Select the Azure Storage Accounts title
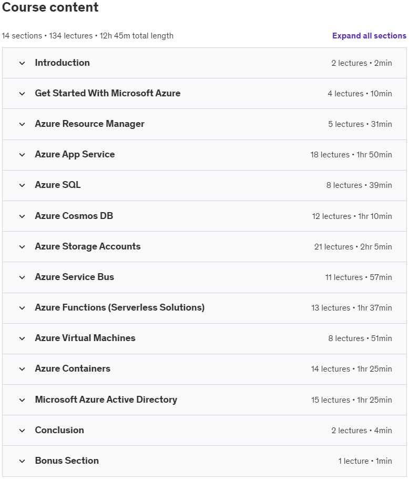This screenshot has width=409, height=479. coord(88,246)
